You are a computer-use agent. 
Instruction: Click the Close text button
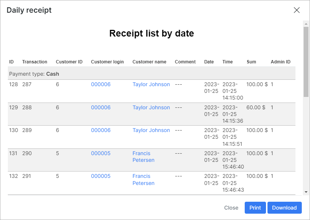coord(231,208)
